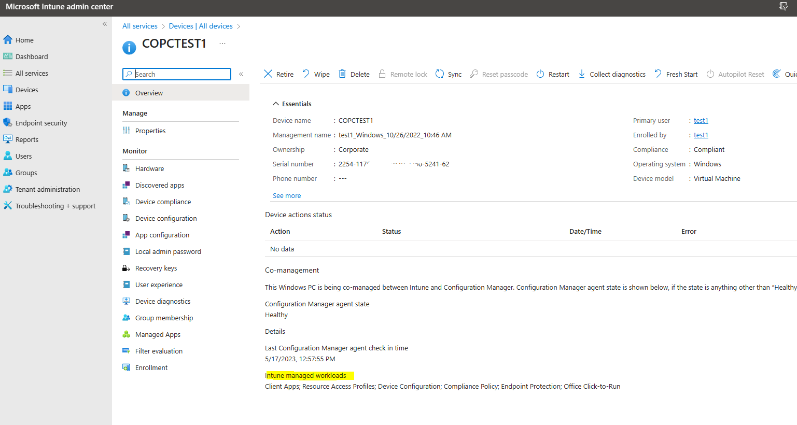Open App configuration page
797x425 pixels.
coord(162,235)
